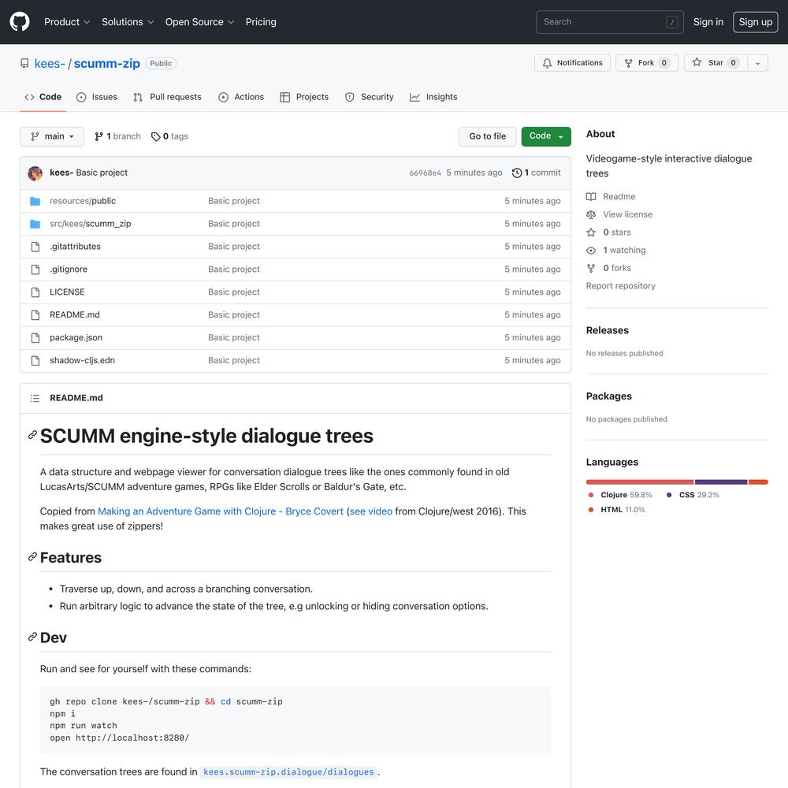Viewport: 788px width, 788px height.
Task: Open the Making an Adventure Game with Clojure link
Action: (x=221, y=511)
